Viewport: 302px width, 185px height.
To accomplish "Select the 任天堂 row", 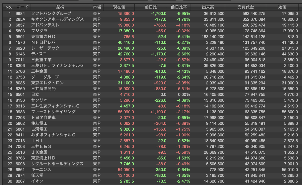I will (x=151, y=175).
